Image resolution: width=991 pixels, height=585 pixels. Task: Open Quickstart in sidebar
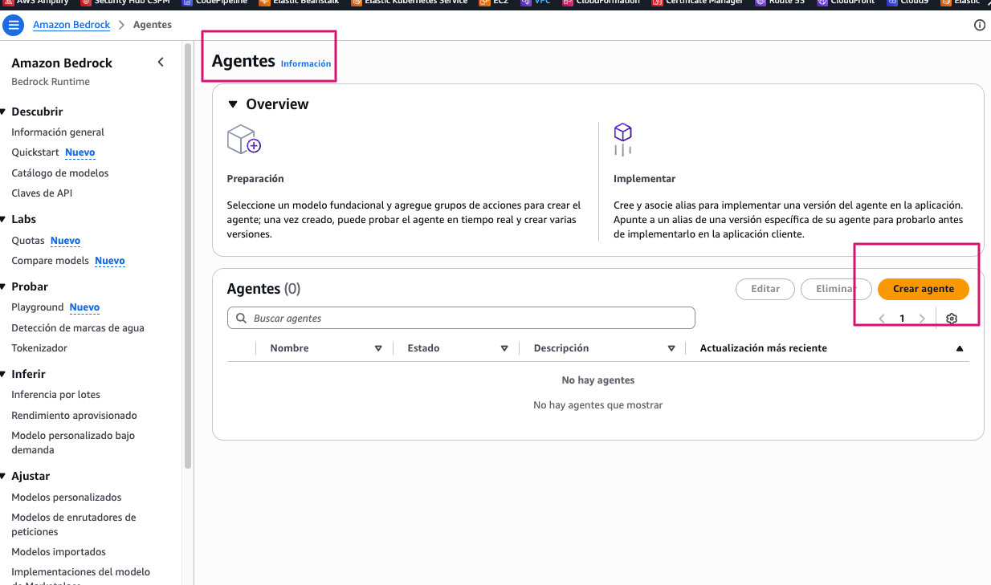pyautogui.click(x=35, y=152)
